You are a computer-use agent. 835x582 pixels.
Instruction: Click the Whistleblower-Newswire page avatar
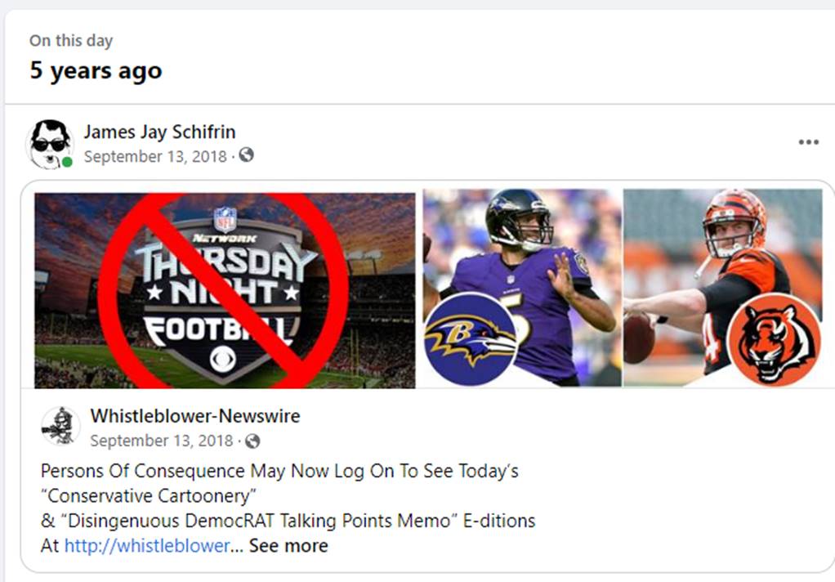60,426
